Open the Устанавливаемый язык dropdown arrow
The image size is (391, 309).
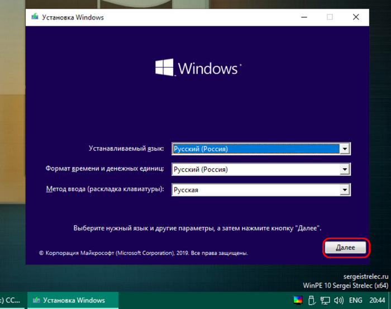click(x=345, y=149)
